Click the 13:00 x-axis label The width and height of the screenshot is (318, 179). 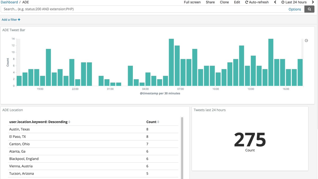[x=251, y=89]
